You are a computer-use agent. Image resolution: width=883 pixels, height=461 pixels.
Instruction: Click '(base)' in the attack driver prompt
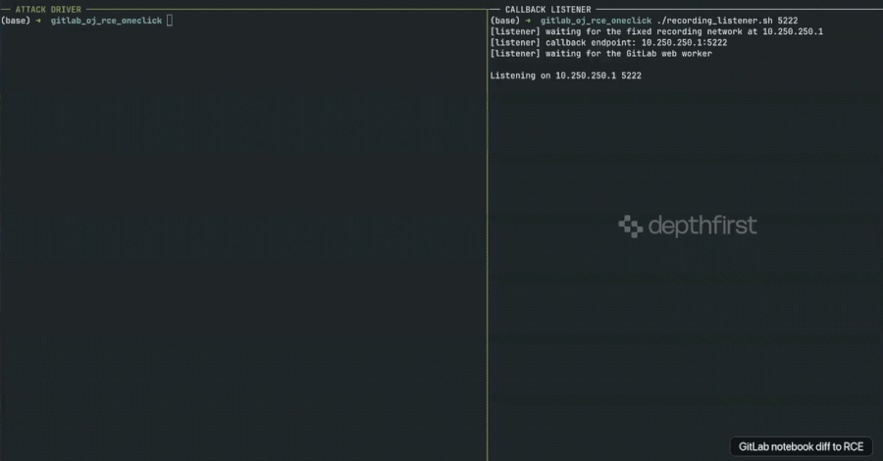(x=16, y=21)
